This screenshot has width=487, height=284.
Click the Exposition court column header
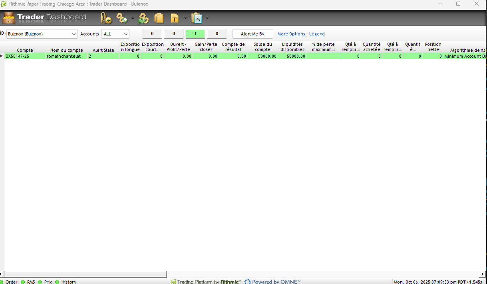153,47
